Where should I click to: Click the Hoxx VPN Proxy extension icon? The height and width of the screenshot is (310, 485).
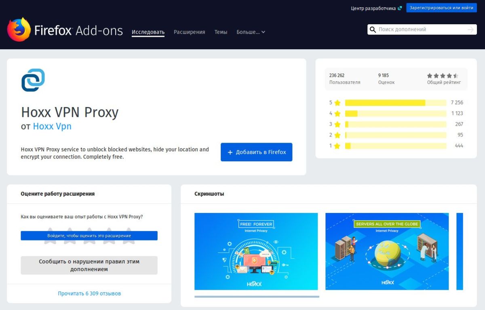[x=33, y=80]
